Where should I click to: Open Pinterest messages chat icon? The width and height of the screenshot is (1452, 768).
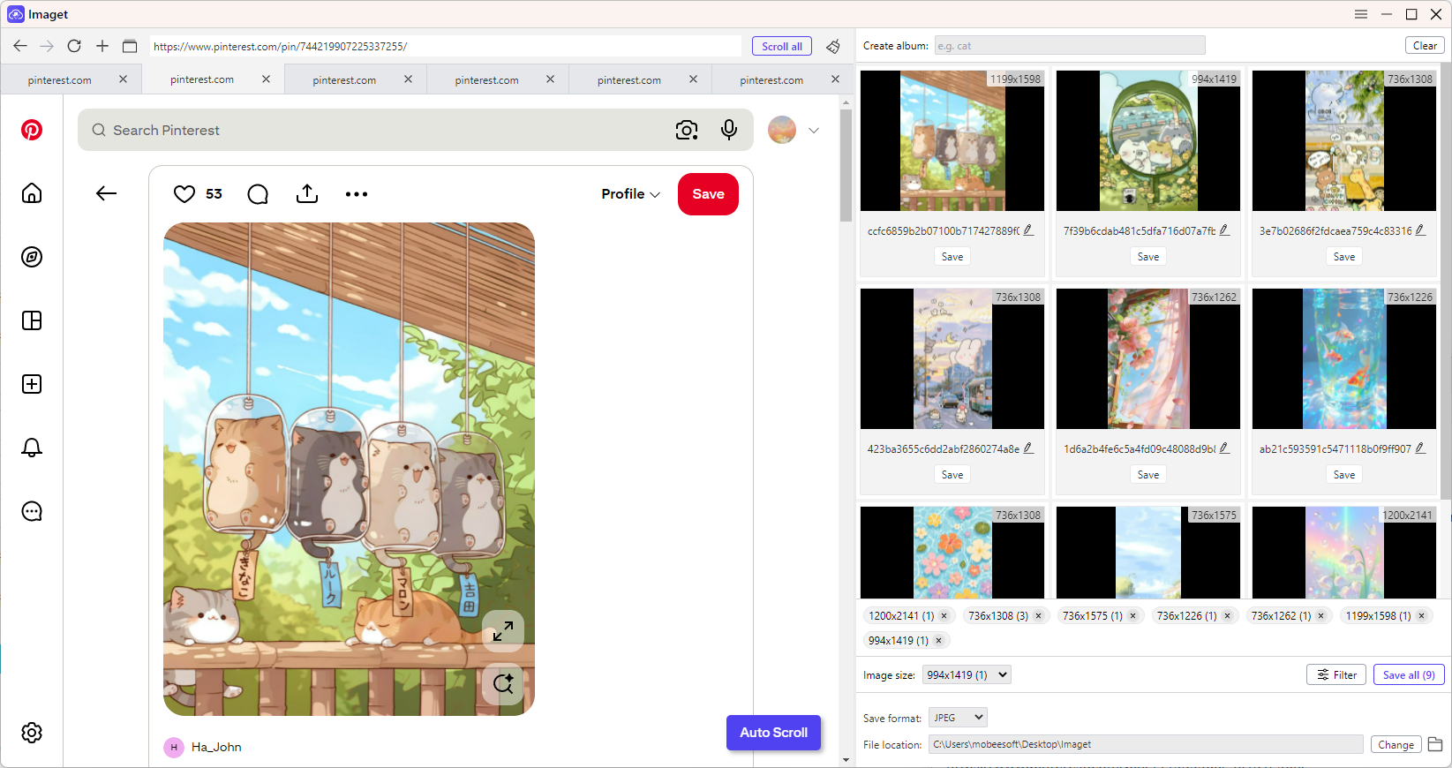[x=32, y=511]
